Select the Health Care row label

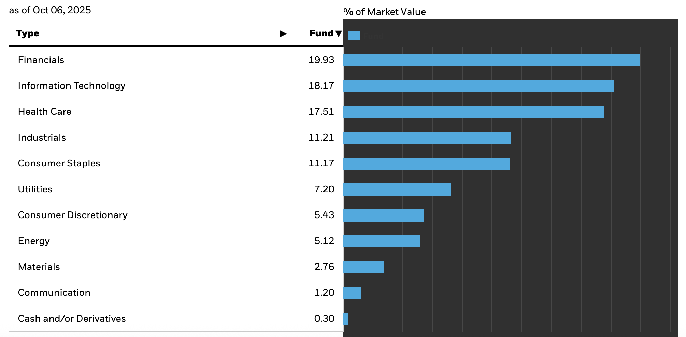pyautogui.click(x=45, y=112)
